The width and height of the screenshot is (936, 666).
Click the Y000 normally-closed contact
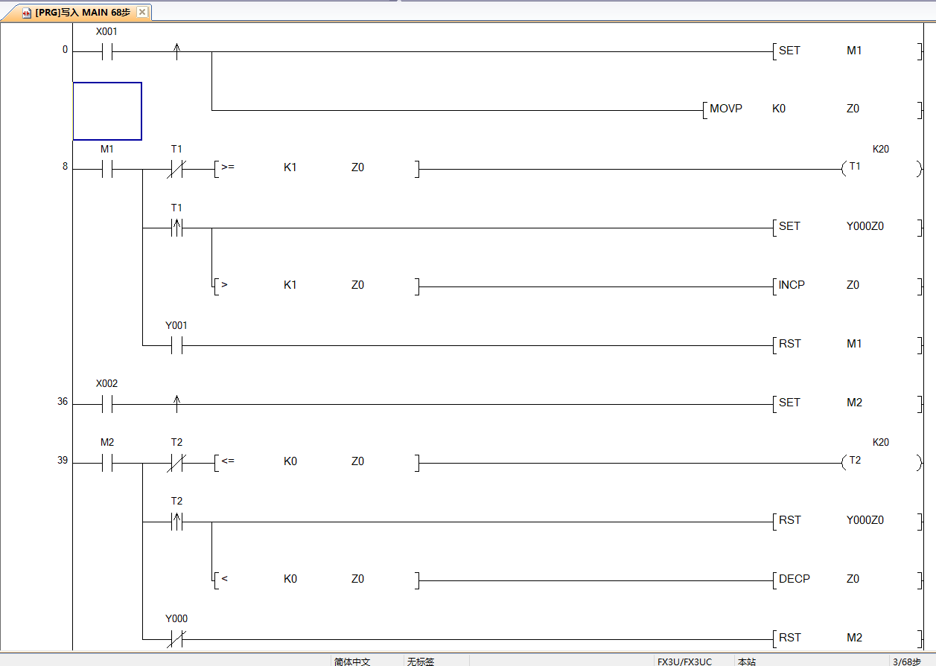click(x=176, y=638)
